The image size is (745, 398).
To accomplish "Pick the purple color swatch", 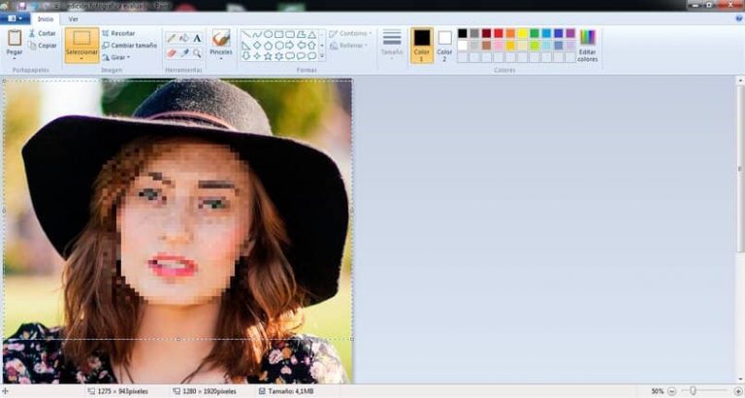I will click(x=570, y=33).
